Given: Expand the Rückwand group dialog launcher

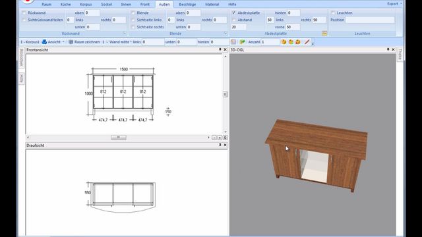Looking at the screenshot, I should point(125,34).
